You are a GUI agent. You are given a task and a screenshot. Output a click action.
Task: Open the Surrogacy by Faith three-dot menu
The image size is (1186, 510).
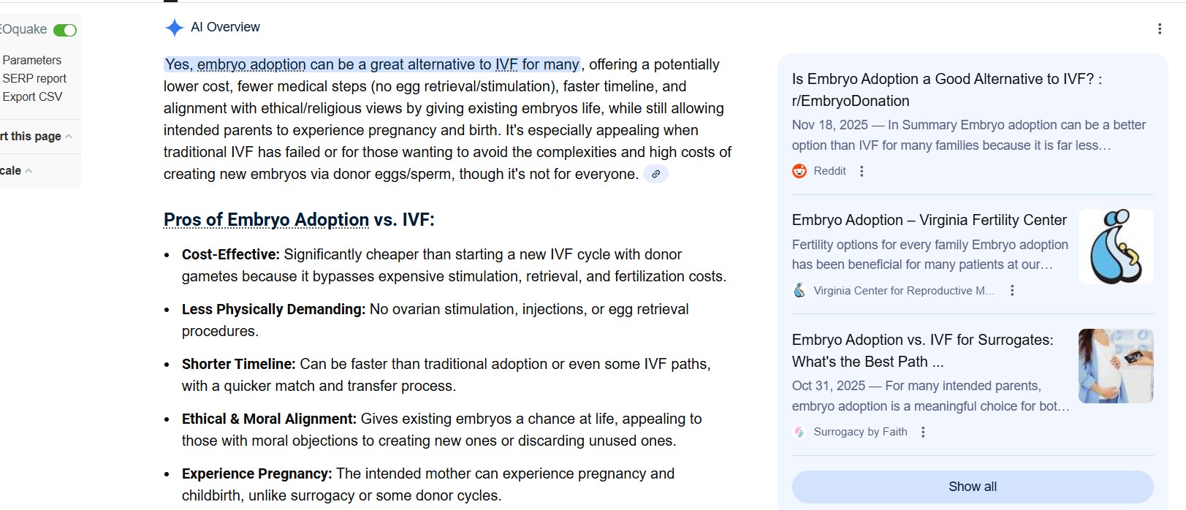tap(923, 432)
